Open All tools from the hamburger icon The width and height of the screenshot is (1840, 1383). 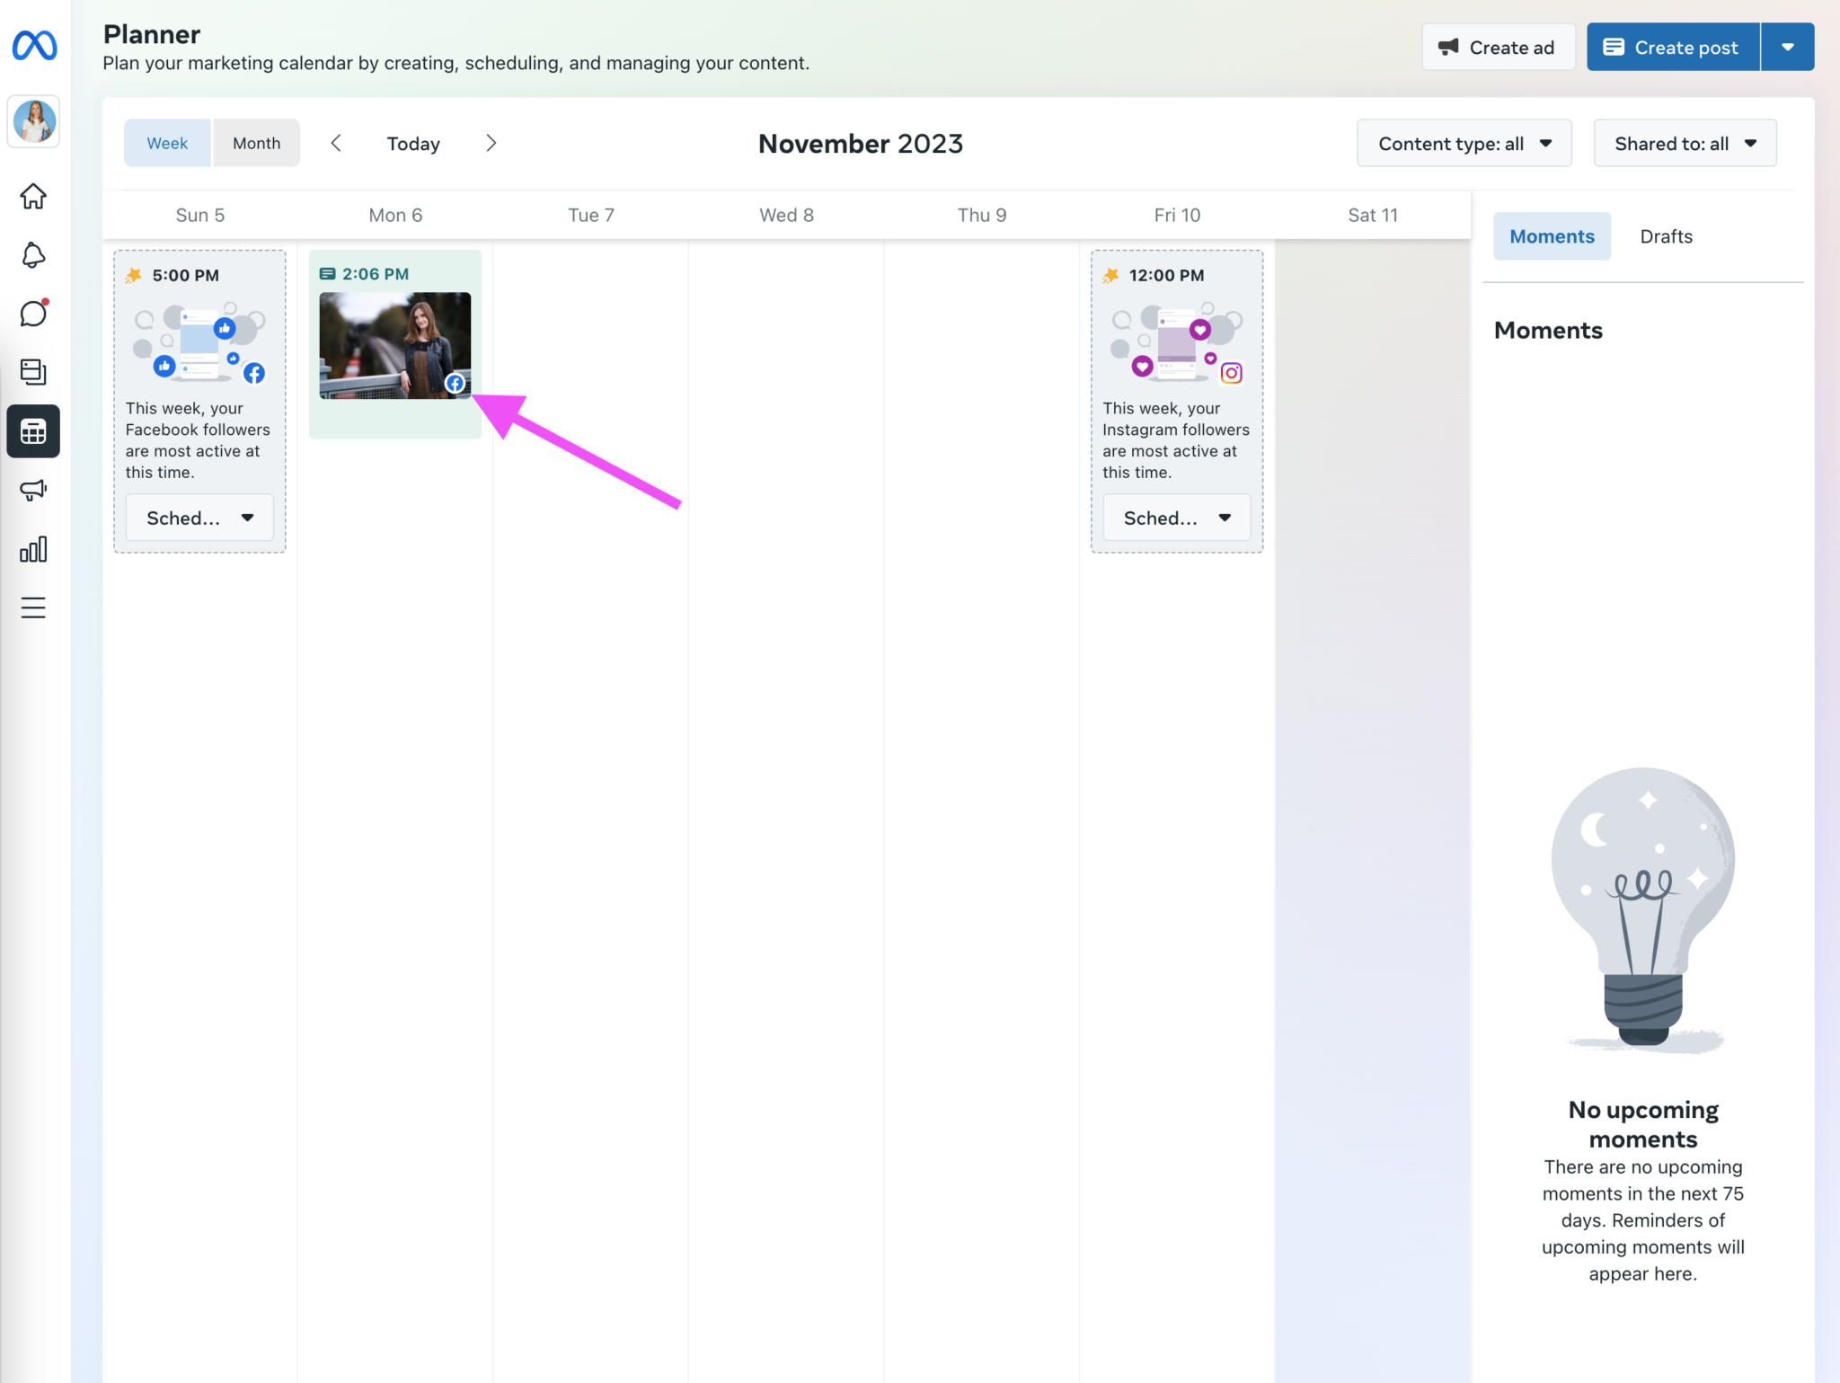coord(33,607)
